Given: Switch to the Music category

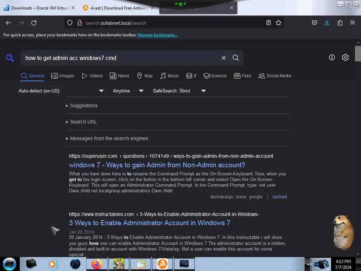Looking at the screenshot, I should (170, 76).
